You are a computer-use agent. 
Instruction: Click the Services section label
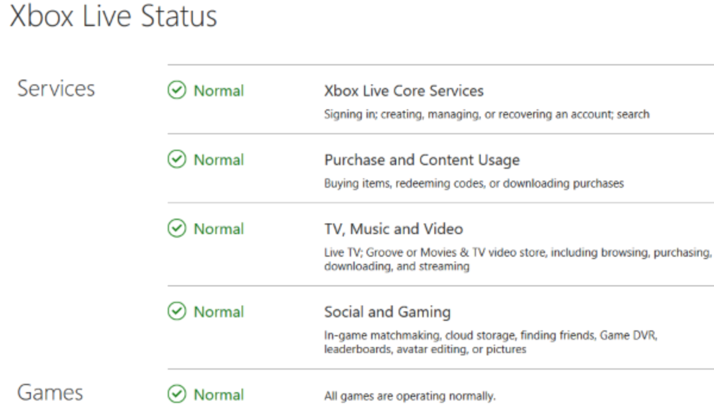(x=56, y=89)
